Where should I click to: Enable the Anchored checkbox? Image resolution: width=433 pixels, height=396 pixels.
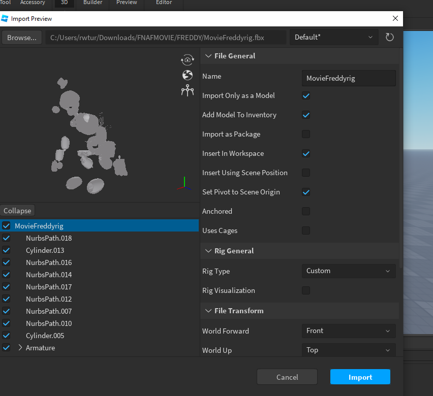coord(305,211)
